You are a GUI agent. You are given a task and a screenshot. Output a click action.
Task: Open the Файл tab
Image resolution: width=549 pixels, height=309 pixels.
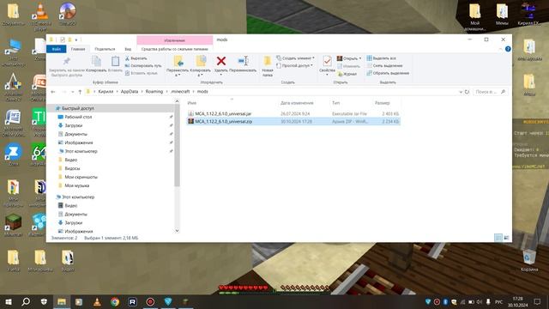click(57, 49)
